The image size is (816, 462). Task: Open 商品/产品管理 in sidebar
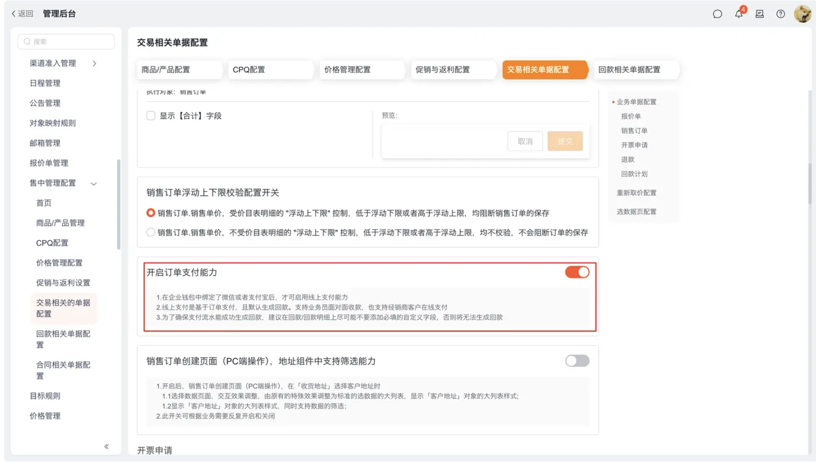tap(61, 223)
